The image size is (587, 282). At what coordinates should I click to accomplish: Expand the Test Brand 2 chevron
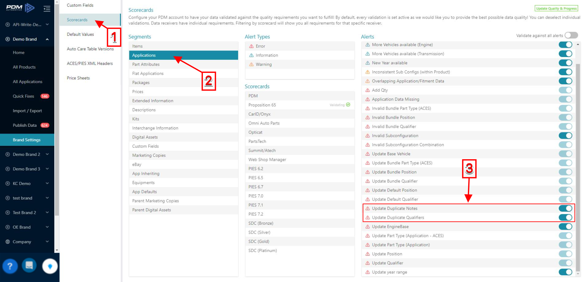(x=47, y=212)
